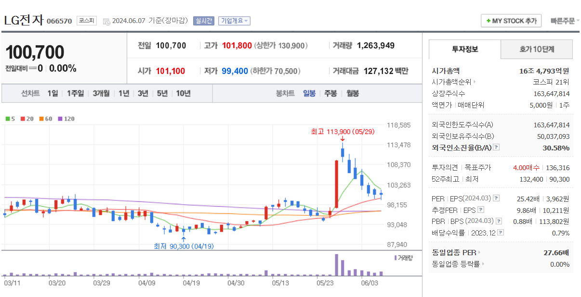
Task: Click the 외국인소진율 value 30.58%
Action: pyautogui.click(x=556, y=148)
